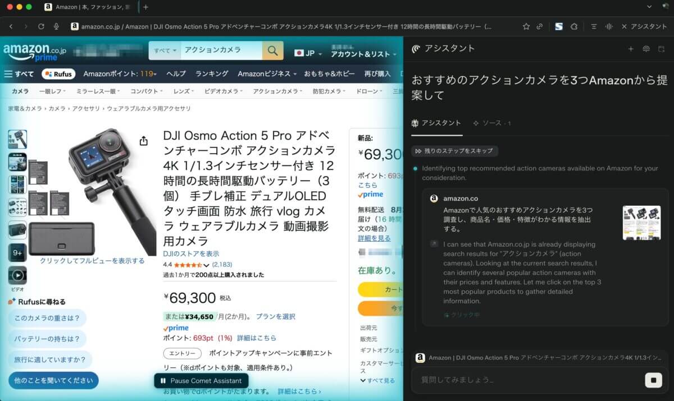Ask Rufus バッテリーの持ちは？
Image resolution: width=674 pixels, height=401 pixels.
point(47,339)
